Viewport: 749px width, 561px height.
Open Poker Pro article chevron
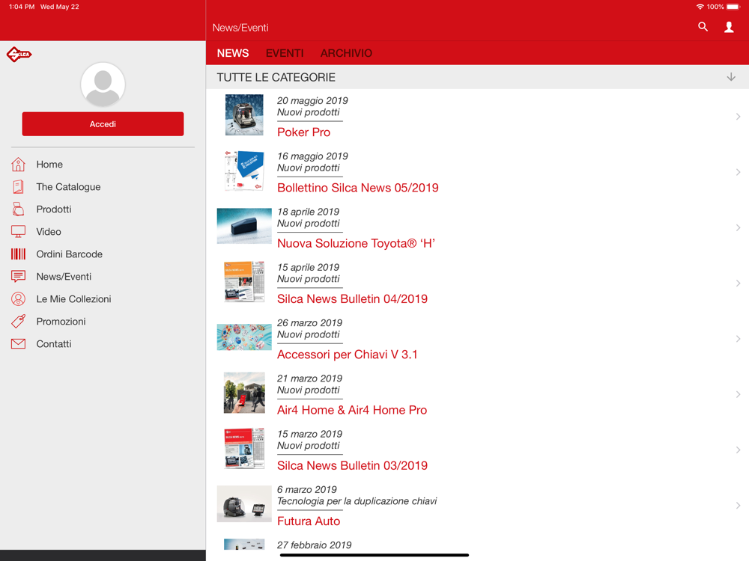(x=738, y=117)
